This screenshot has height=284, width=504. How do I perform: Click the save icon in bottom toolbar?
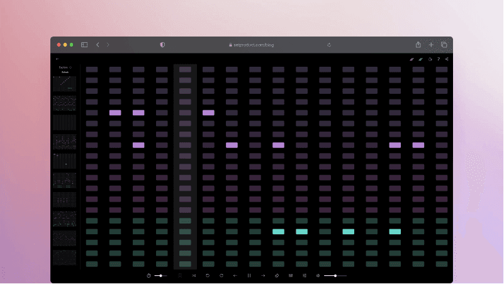[x=291, y=276]
